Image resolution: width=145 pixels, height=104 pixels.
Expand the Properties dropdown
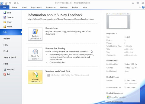click(x=111, y=34)
